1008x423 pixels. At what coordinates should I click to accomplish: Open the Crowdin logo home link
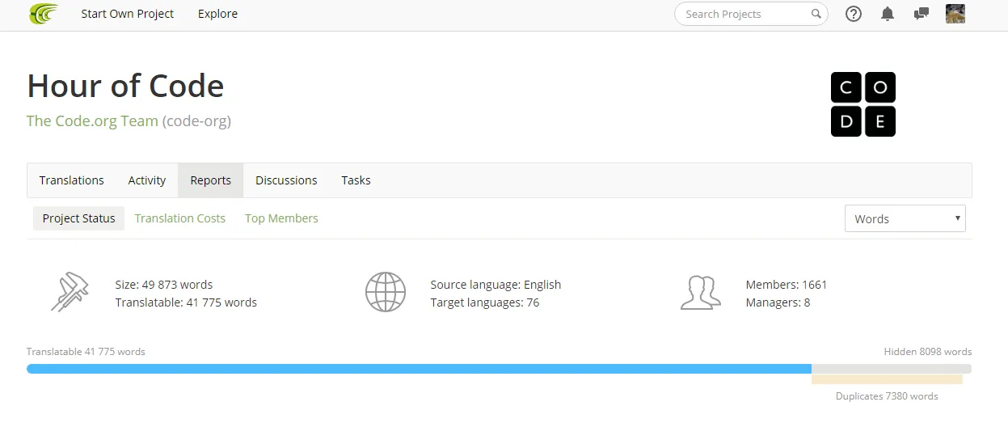point(43,14)
